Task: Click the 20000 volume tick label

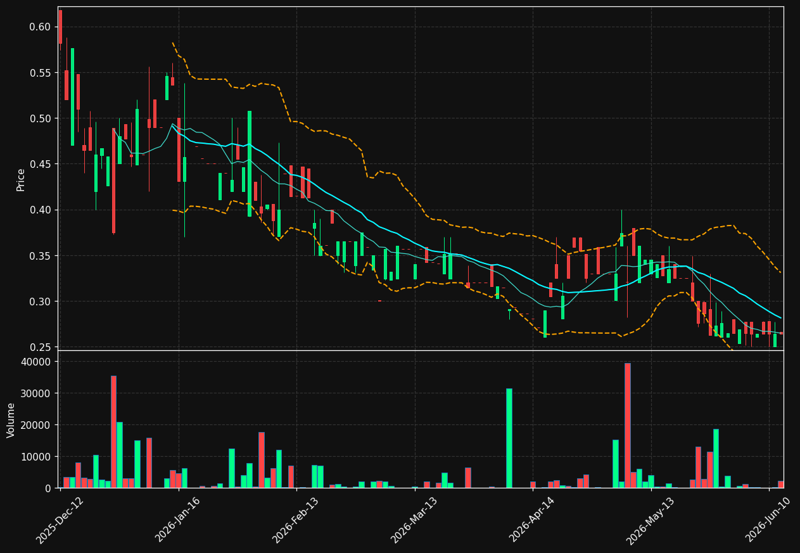Action: [x=37, y=425]
